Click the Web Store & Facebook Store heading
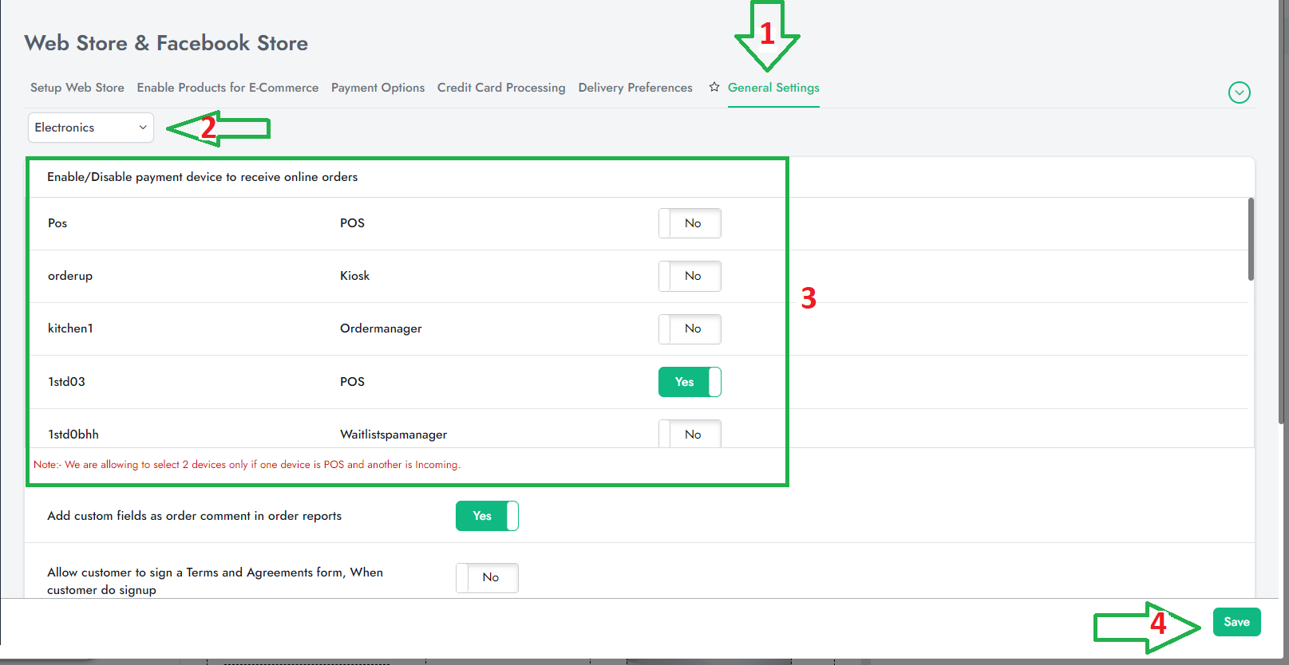 pos(166,43)
